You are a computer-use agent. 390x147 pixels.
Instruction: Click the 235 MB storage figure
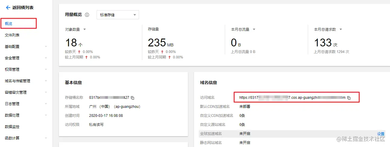161,43
